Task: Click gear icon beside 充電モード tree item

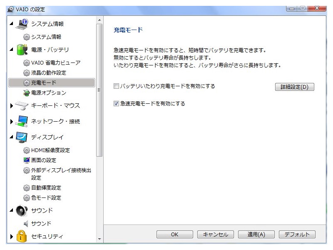Action: (x=26, y=83)
